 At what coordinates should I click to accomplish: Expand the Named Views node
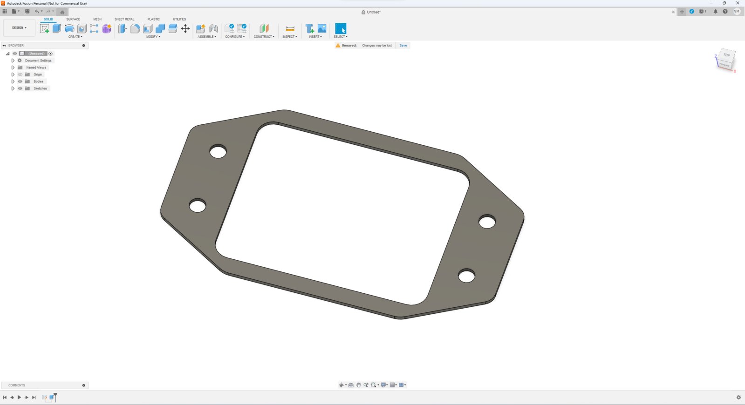click(x=13, y=67)
